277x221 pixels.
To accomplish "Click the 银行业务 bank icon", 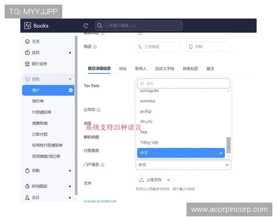I will tap(27, 64).
